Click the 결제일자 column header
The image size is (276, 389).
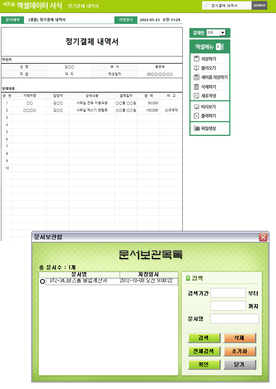[x=126, y=96]
